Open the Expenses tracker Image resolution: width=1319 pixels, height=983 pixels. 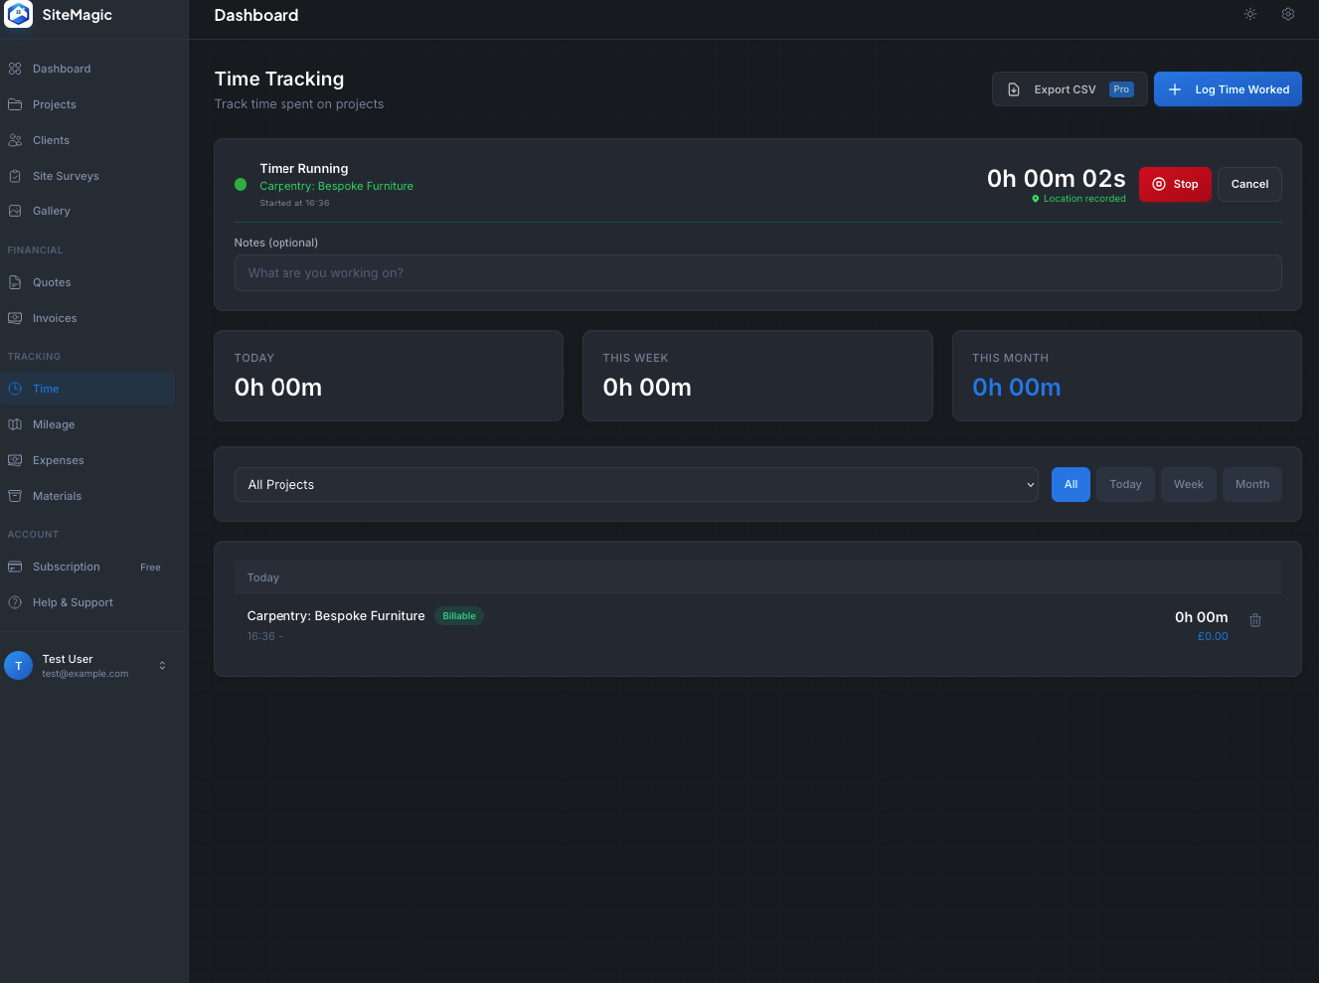click(58, 460)
